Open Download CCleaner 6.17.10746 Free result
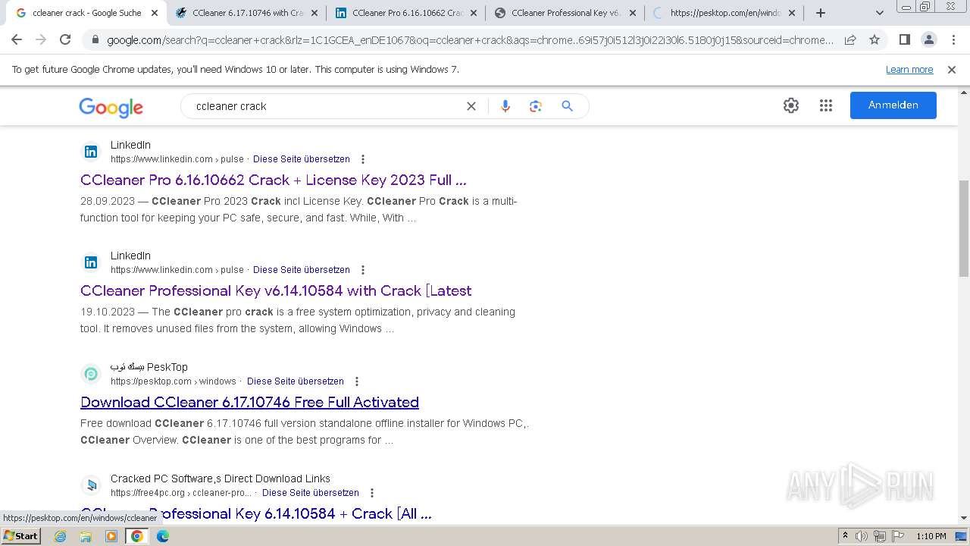This screenshot has width=970, height=546. point(250,402)
